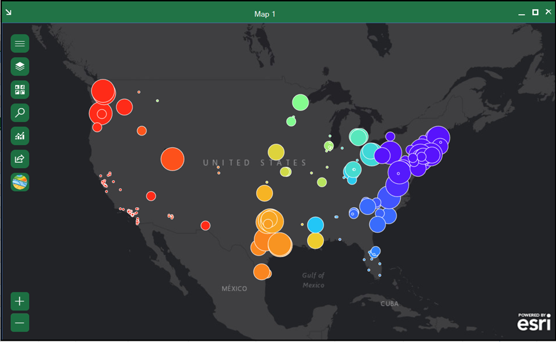Click the pop-in arrow on the title bar
The height and width of the screenshot is (342, 556).
(8, 12)
